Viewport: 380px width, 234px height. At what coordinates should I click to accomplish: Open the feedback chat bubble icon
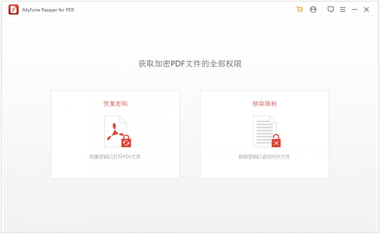point(331,9)
